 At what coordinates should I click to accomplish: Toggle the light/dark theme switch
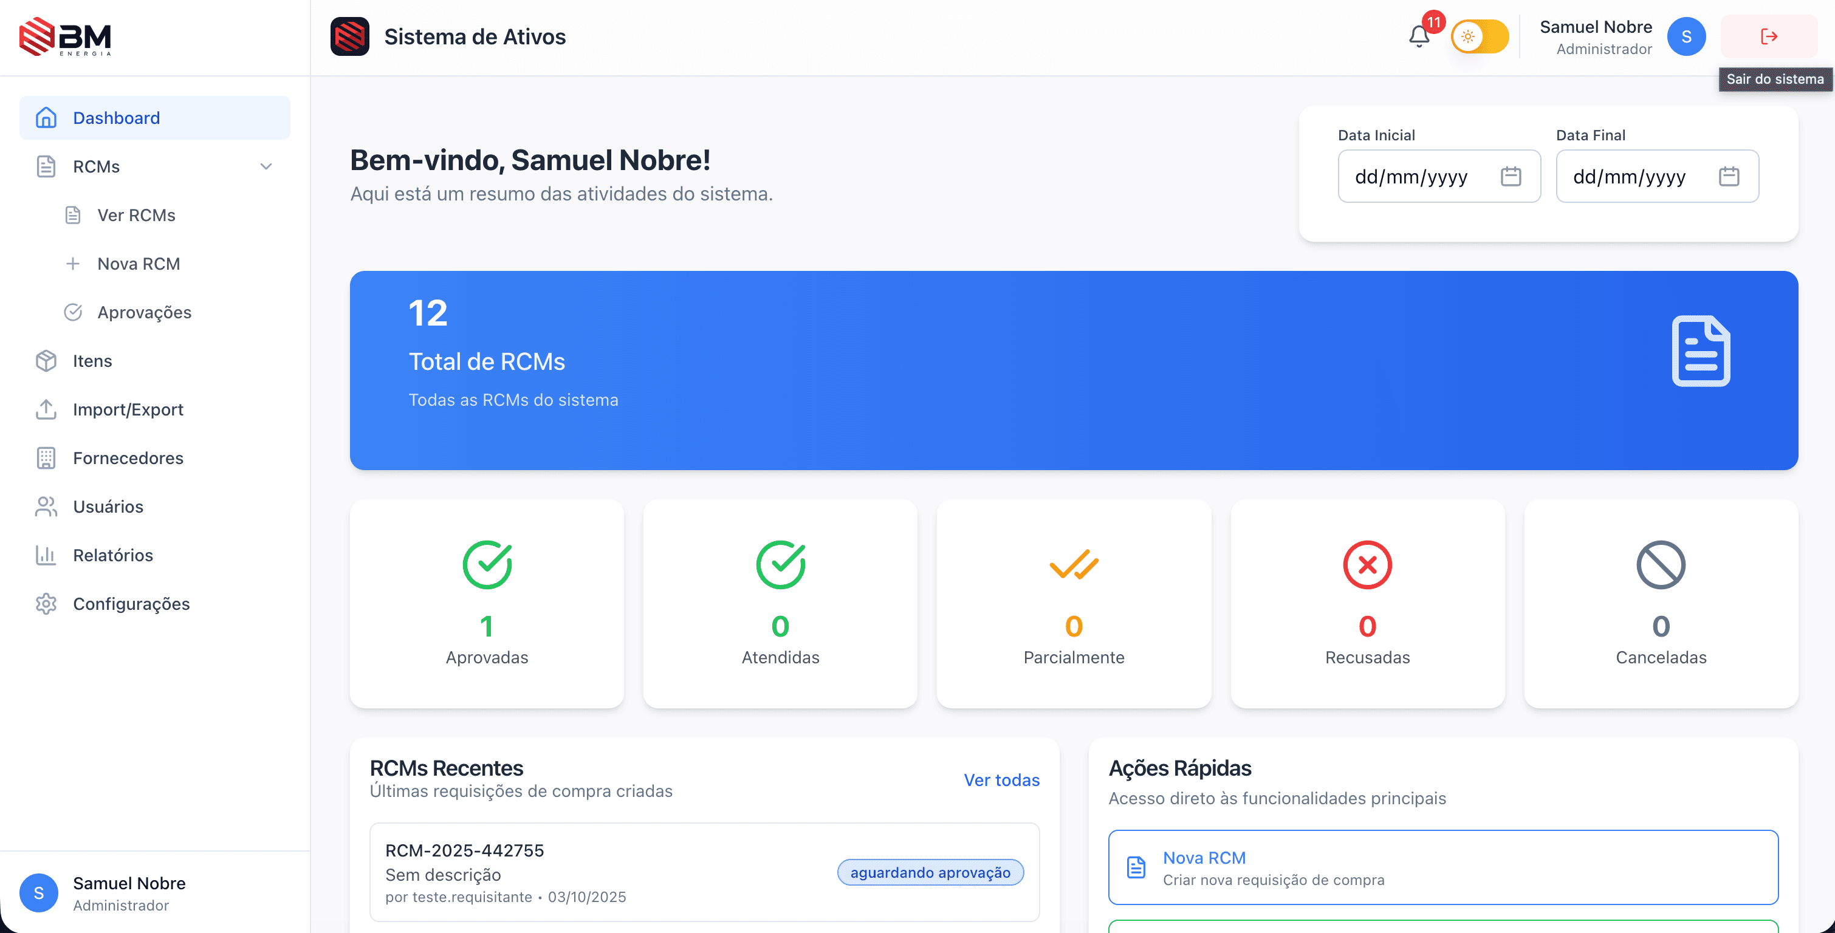point(1480,36)
